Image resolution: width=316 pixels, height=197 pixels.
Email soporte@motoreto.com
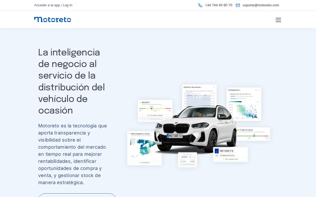point(261,5)
